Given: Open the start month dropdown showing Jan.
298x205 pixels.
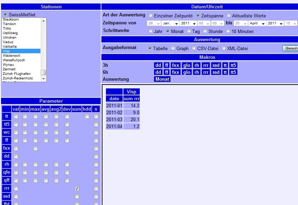Looking at the screenshot, I should tap(171, 23).
